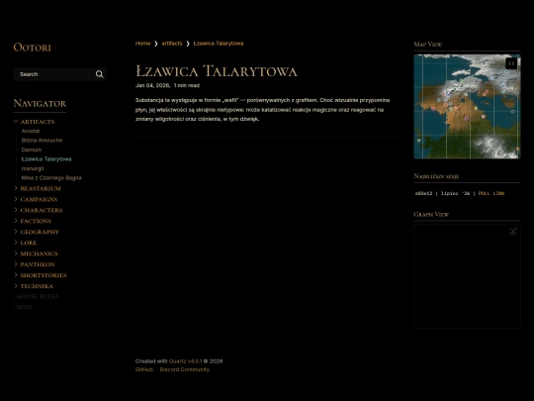Collapse the Artifacts folder chevron
This screenshot has width=534, height=401.
tap(16, 122)
